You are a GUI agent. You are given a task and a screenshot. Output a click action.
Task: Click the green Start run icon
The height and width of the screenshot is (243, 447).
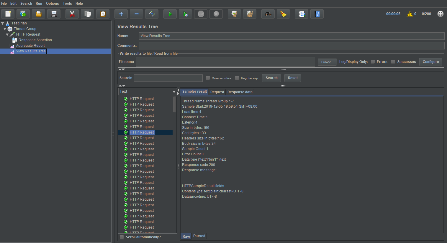170,14
